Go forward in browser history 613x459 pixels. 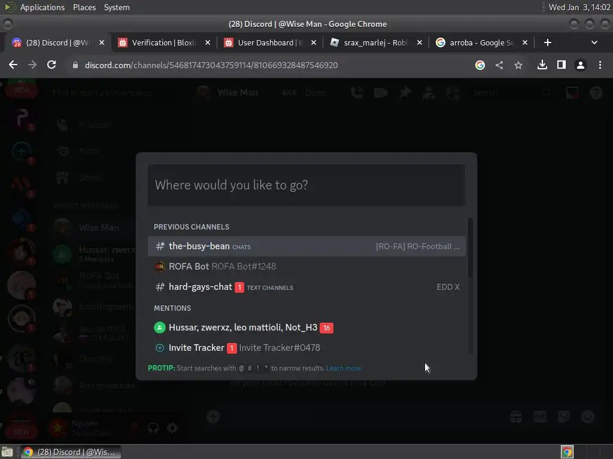tap(32, 65)
